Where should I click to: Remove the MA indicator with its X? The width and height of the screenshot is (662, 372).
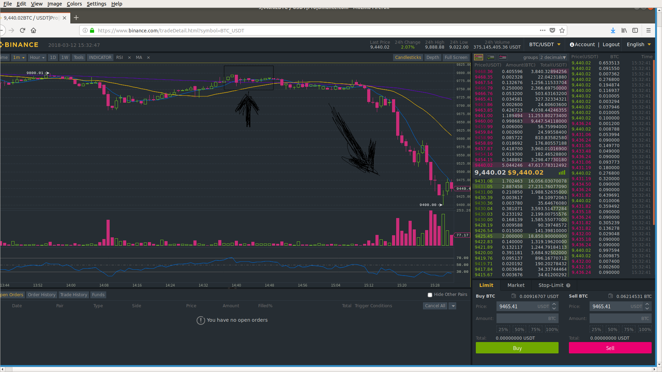pos(149,58)
